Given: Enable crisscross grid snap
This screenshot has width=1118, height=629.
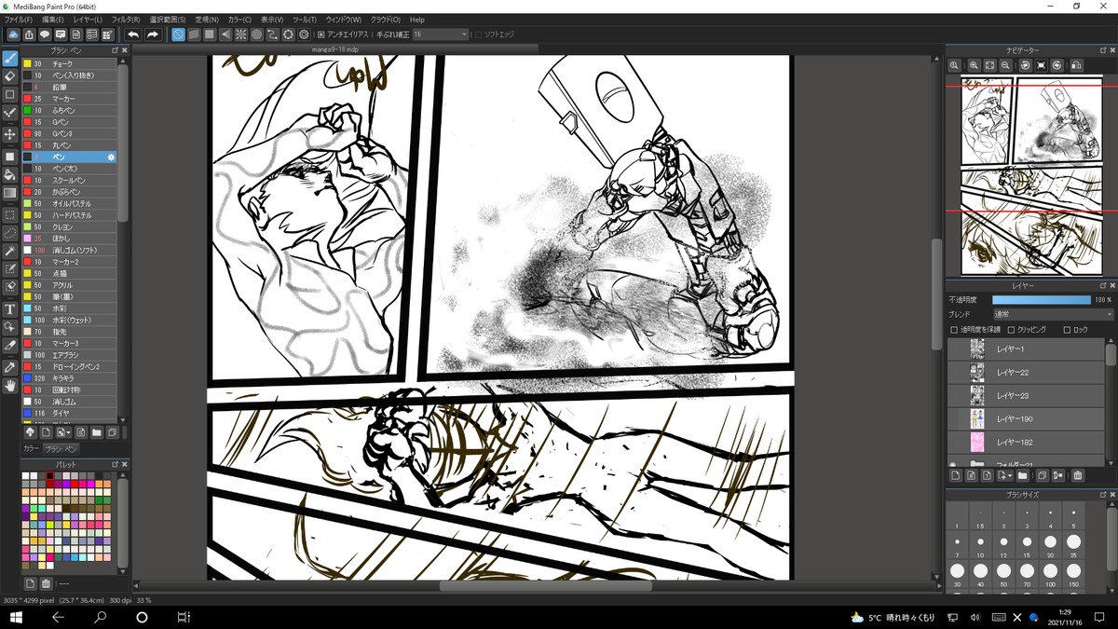Looking at the screenshot, I should coord(210,34).
